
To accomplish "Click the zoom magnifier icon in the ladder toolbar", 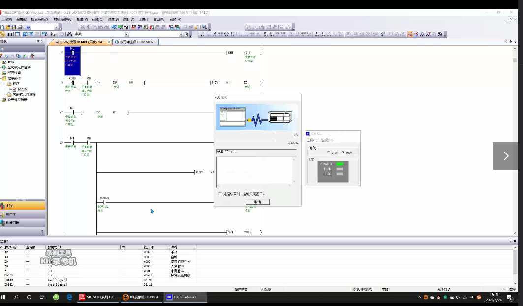I will point(440,34).
